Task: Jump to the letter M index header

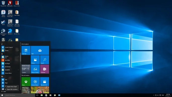Action: pos(2,77)
